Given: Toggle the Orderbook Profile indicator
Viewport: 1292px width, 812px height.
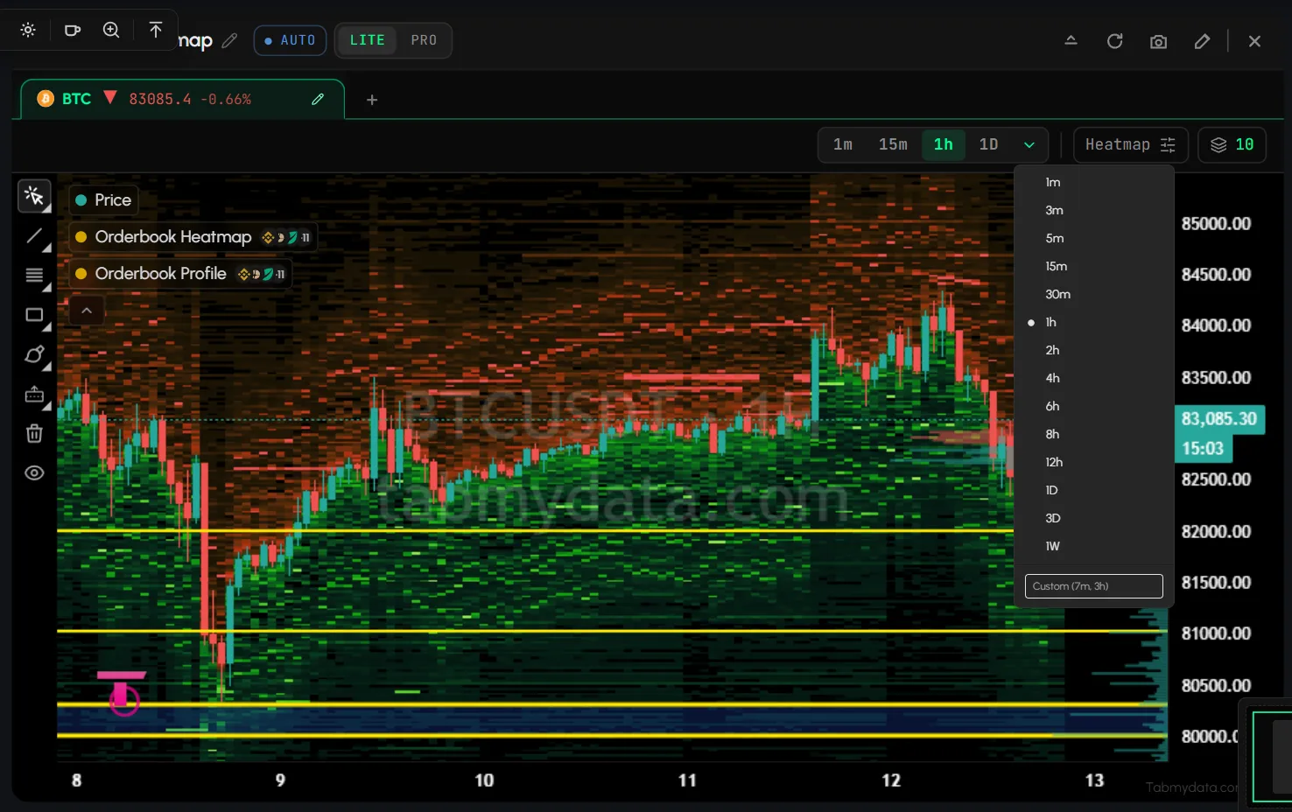Looking at the screenshot, I should click(x=179, y=274).
